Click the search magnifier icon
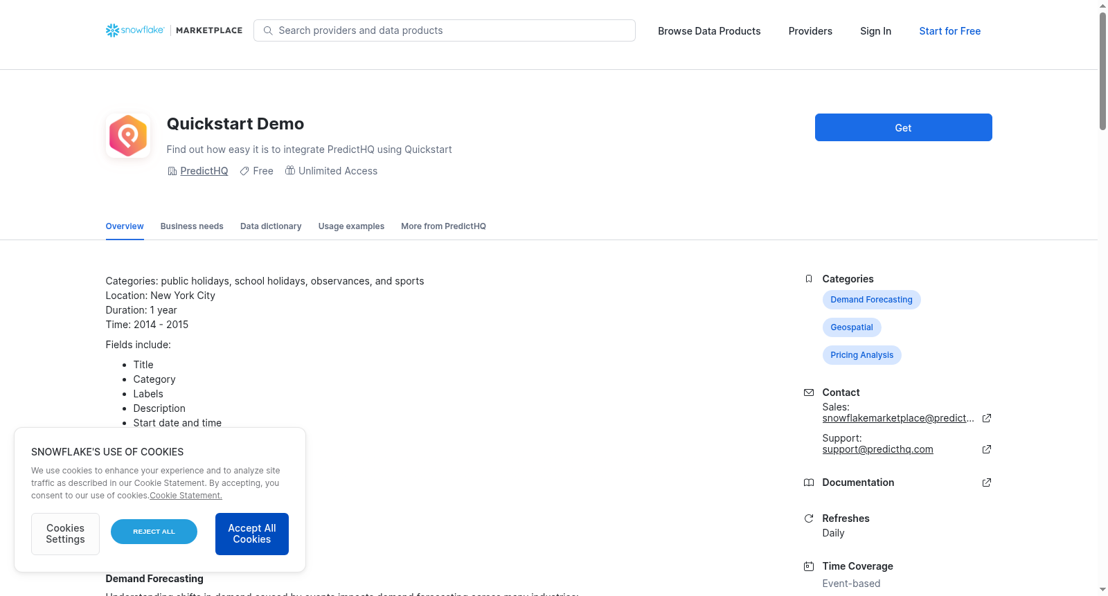Screen dimensions: 1108x596 pyautogui.click(x=268, y=30)
